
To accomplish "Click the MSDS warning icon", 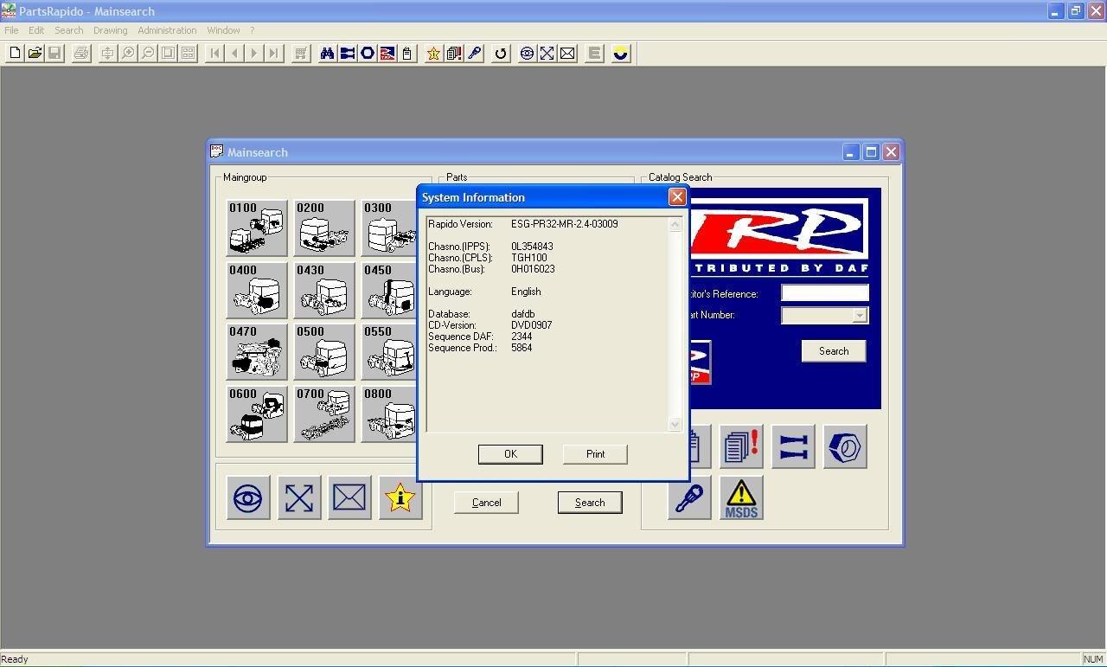I will pyautogui.click(x=741, y=498).
